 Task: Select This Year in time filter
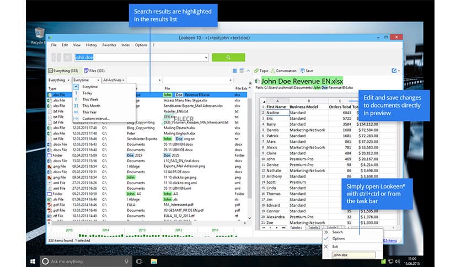[x=89, y=113]
